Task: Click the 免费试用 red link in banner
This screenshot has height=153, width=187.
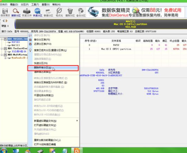Action: pyautogui.click(x=173, y=10)
